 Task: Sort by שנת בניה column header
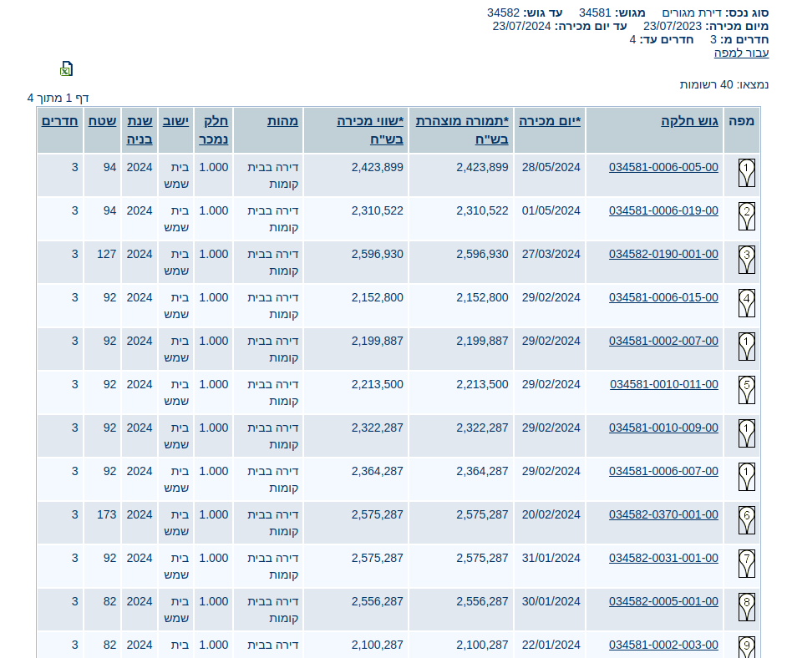[x=140, y=130]
